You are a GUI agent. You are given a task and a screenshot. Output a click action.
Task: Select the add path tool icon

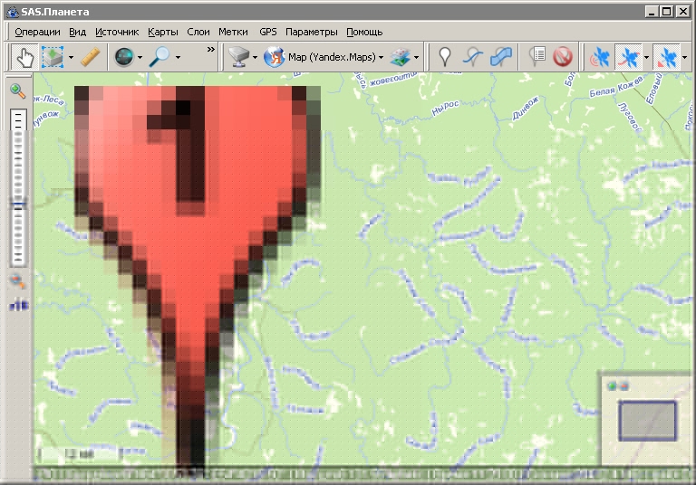pos(472,57)
